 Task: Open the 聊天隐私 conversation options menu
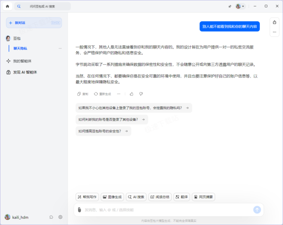pyautogui.click(x=60, y=49)
